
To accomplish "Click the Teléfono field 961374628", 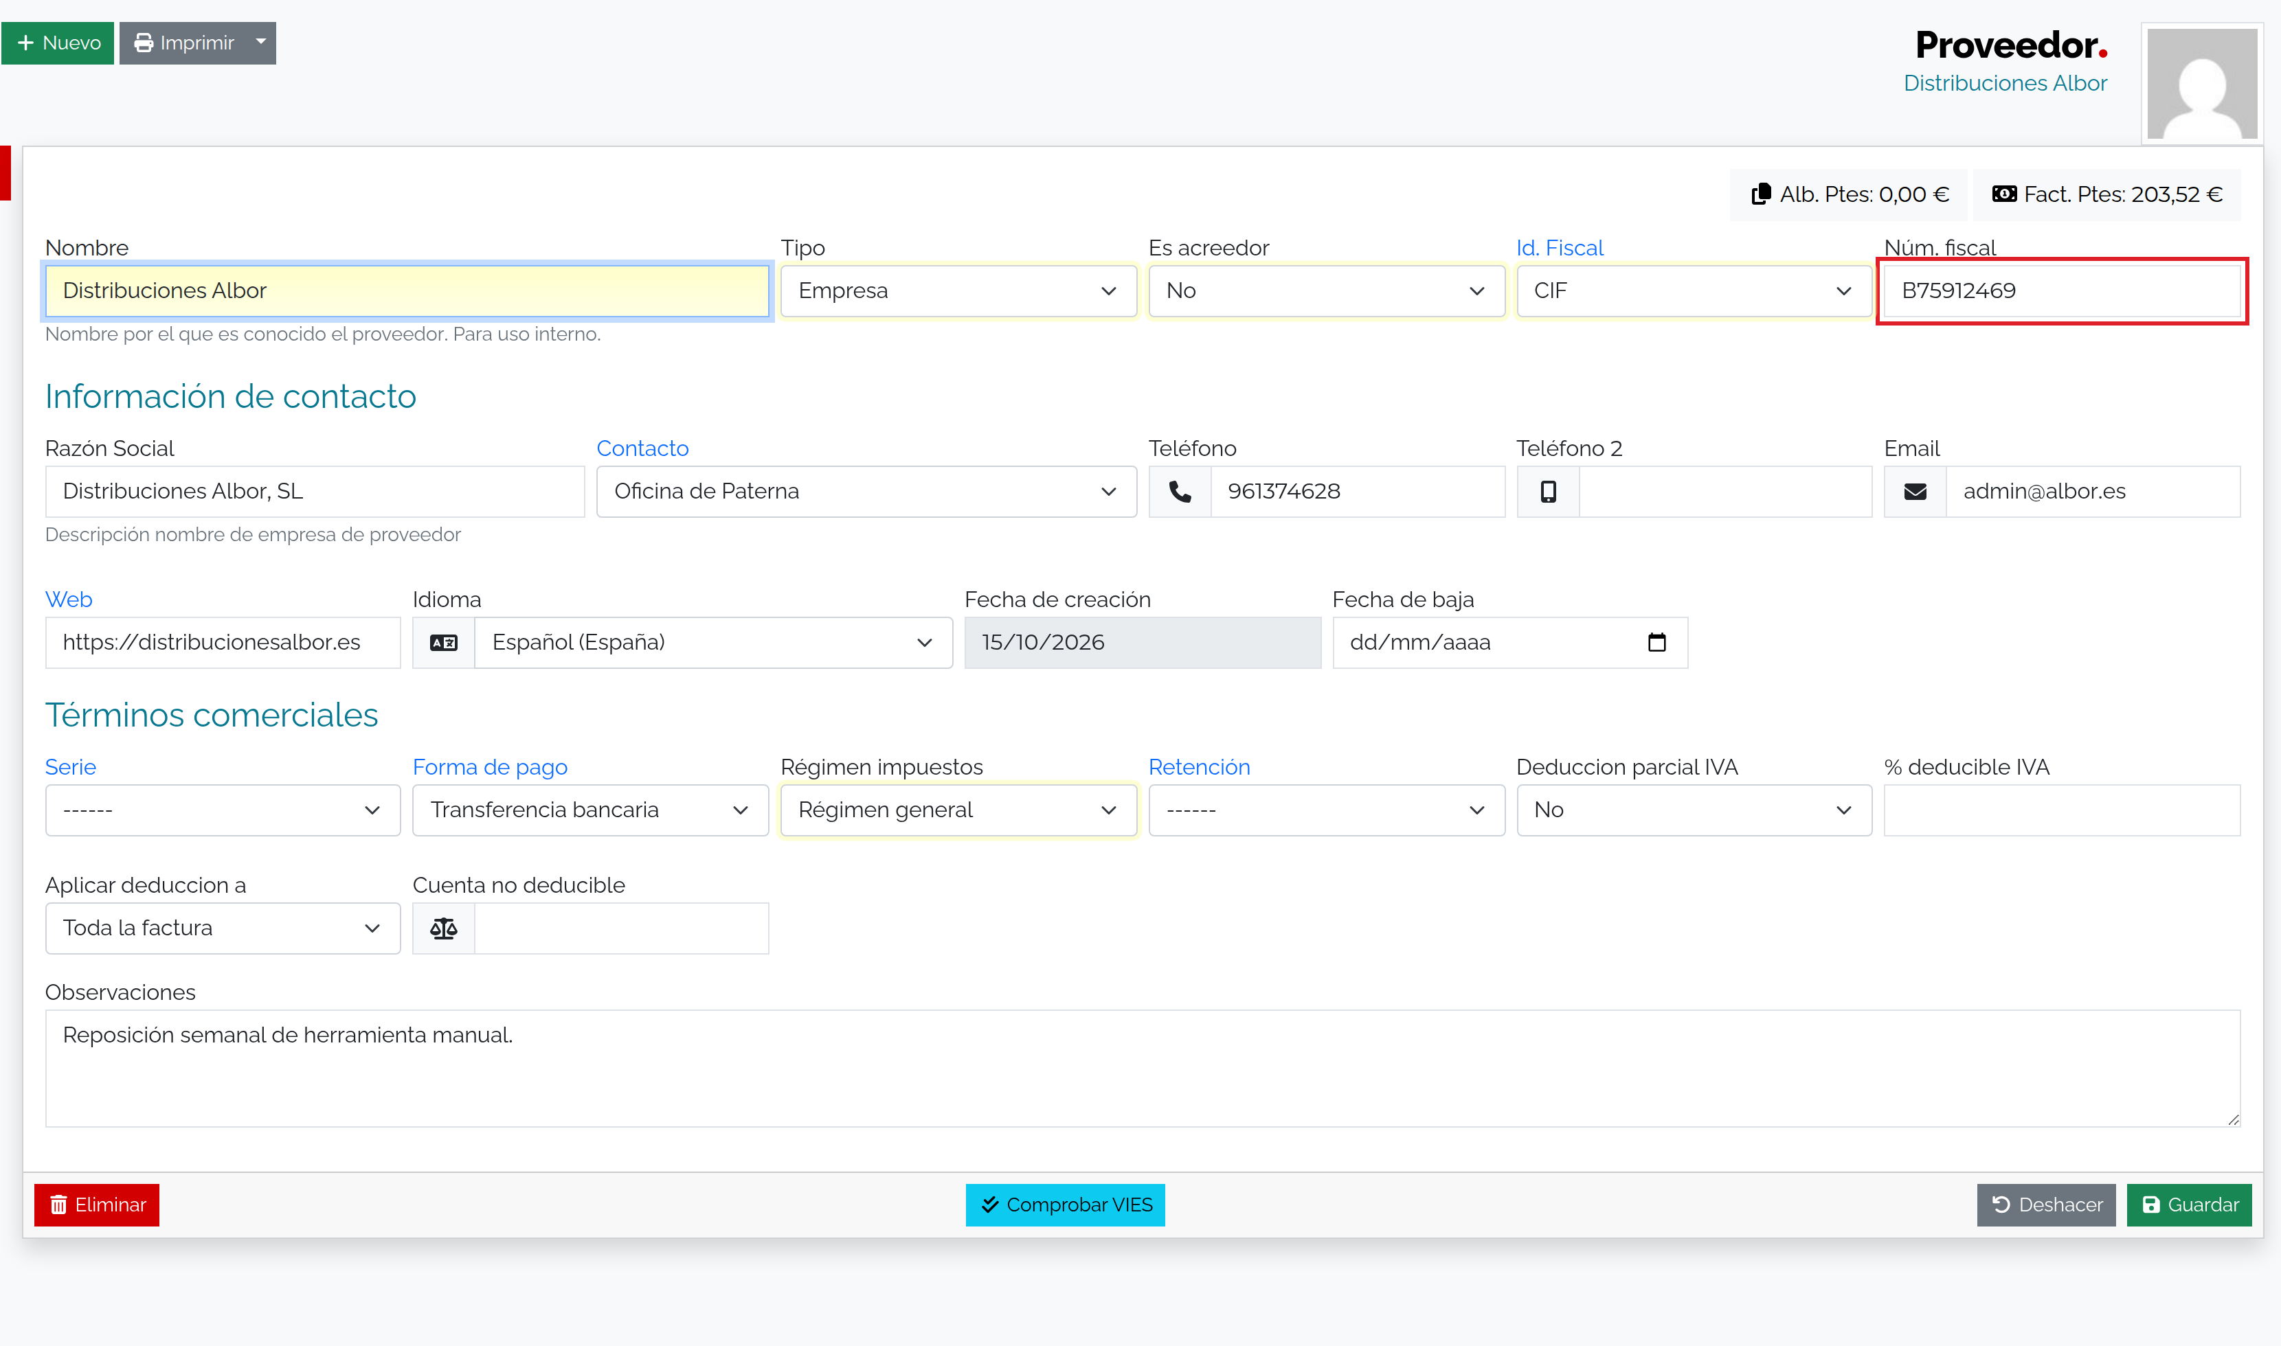I will click(x=1358, y=492).
